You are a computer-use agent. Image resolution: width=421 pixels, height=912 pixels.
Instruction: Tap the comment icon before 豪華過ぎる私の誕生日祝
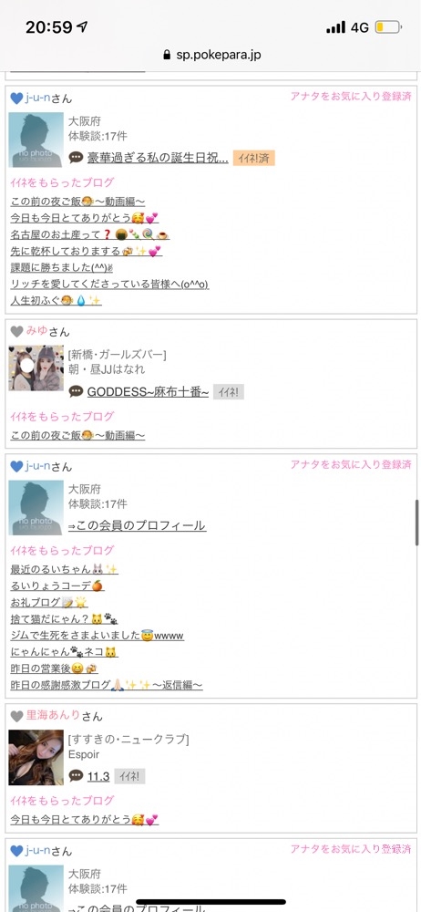point(76,158)
